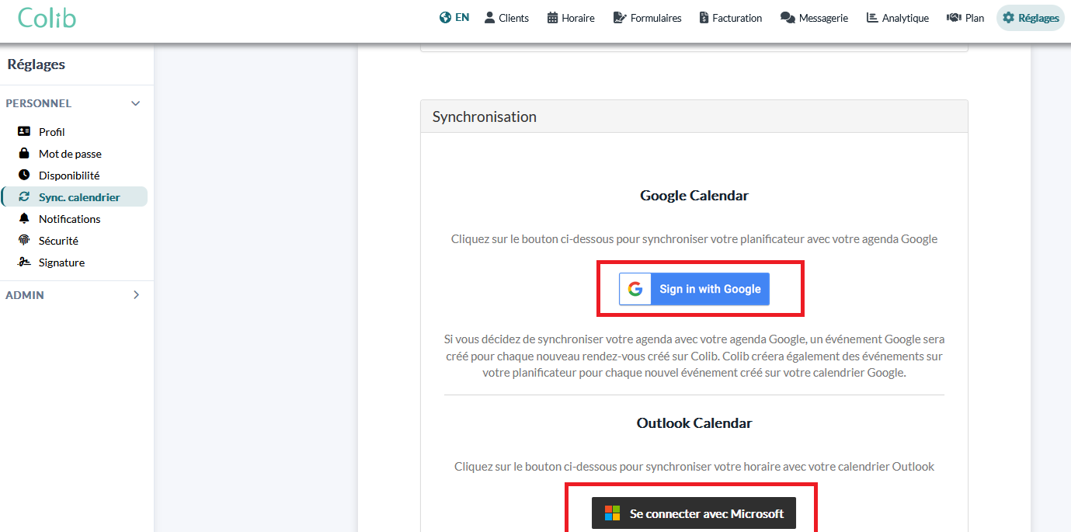Click the Notifications bell icon
The width and height of the screenshot is (1071, 532).
(x=24, y=218)
